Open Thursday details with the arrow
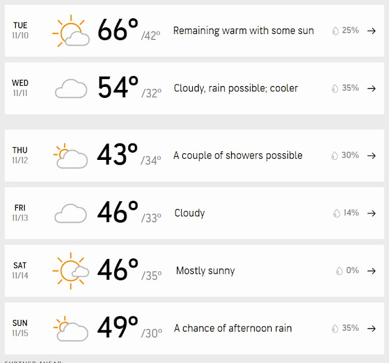389x363 pixels. pyautogui.click(x=371, y=156)
